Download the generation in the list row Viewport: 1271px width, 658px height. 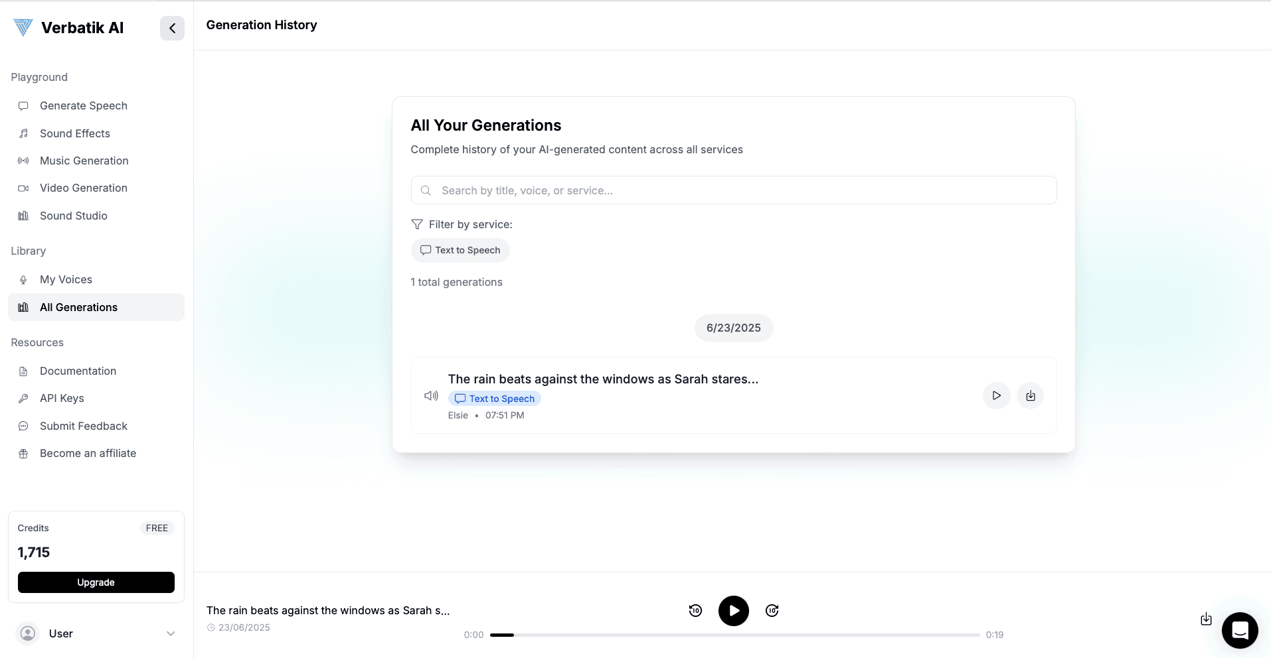(x=1030, y=395)
